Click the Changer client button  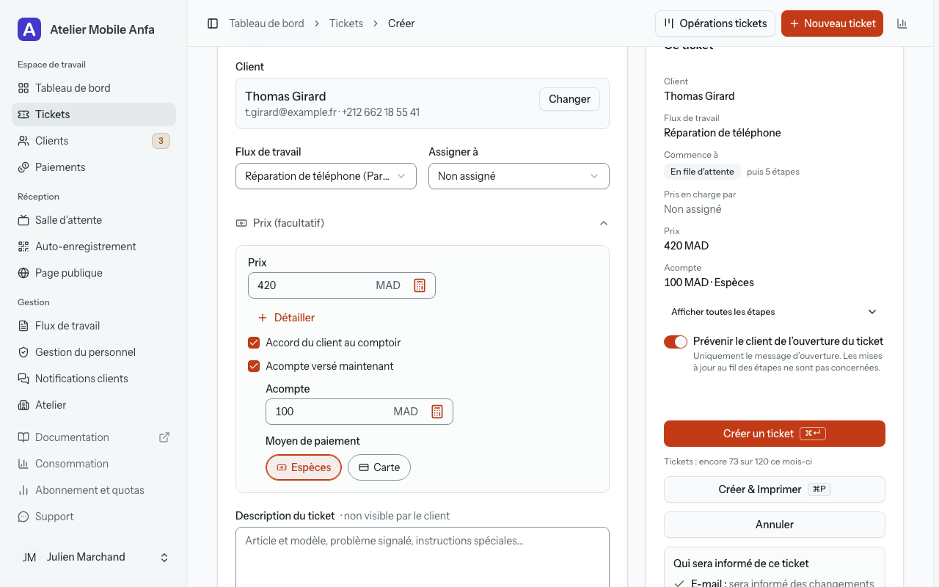click(569, 99)
